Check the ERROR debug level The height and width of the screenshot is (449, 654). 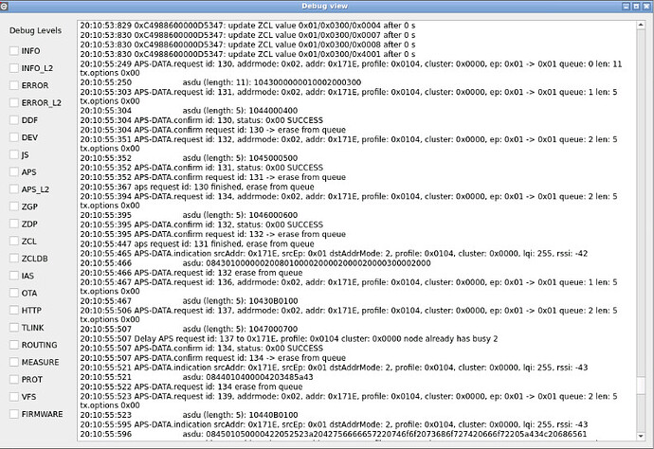(x=14, y=85)
